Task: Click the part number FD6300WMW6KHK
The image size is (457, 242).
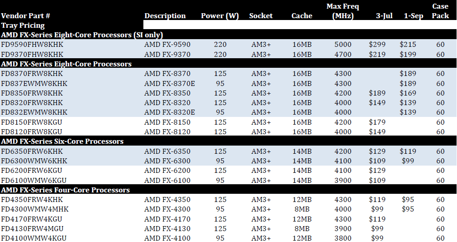Action: (34, 161)
